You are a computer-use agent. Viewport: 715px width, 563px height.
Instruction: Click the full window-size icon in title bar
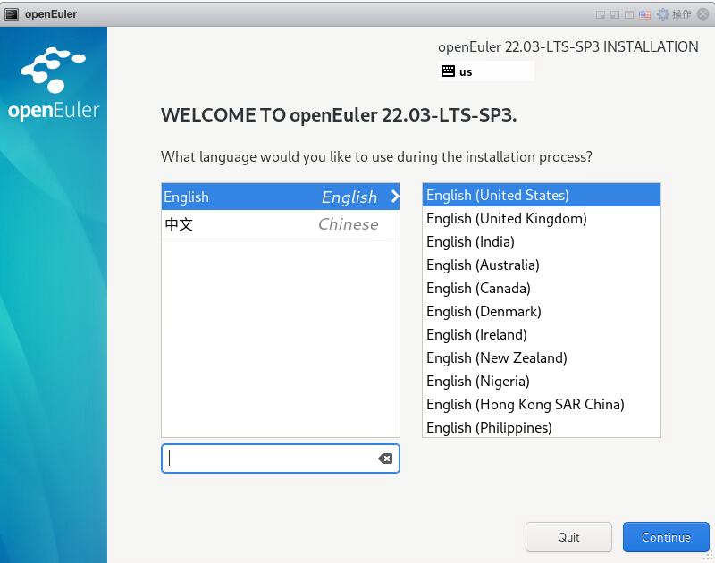[628, 14]
